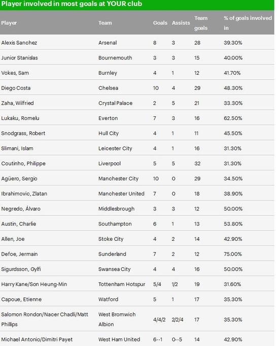Click Defoe, Jermain player name
Screen dimensions: 279x346
pos(19,254)
